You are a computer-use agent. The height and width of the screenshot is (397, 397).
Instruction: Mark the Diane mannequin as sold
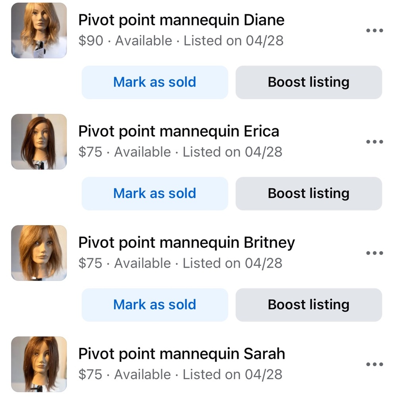pyautogui.click(x=154, y=82)
